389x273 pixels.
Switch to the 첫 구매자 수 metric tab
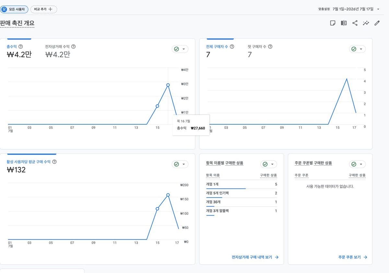260,51
